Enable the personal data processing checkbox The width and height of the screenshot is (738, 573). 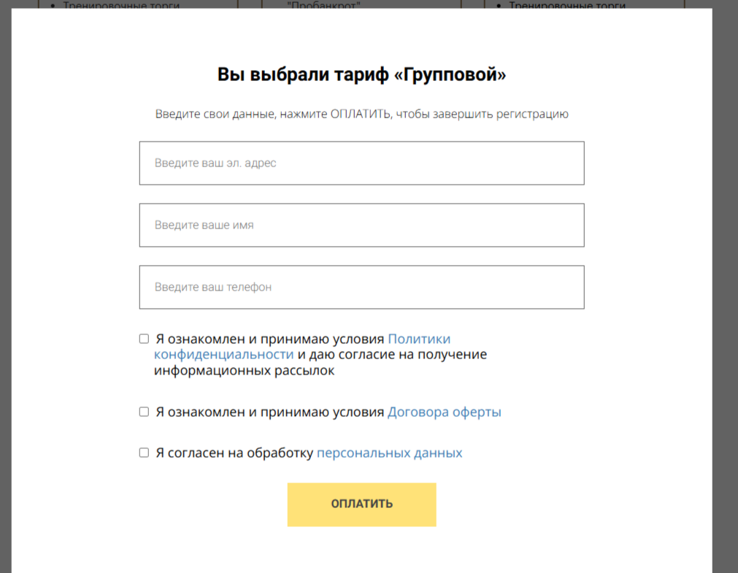click(144, 453)
